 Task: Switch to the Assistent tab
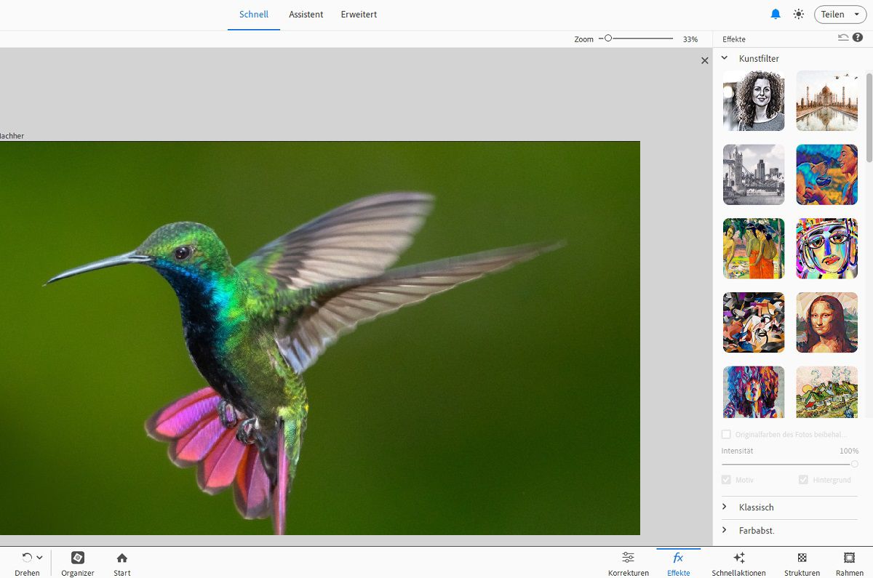[306, 15]
